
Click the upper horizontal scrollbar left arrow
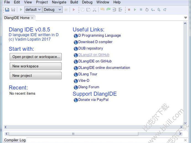6,127
